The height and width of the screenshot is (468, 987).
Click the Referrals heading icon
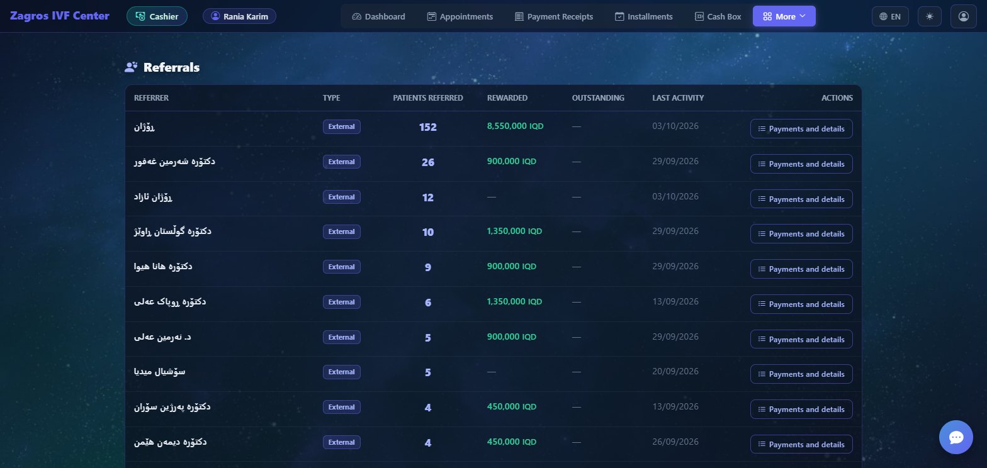(x=131, y=67)
